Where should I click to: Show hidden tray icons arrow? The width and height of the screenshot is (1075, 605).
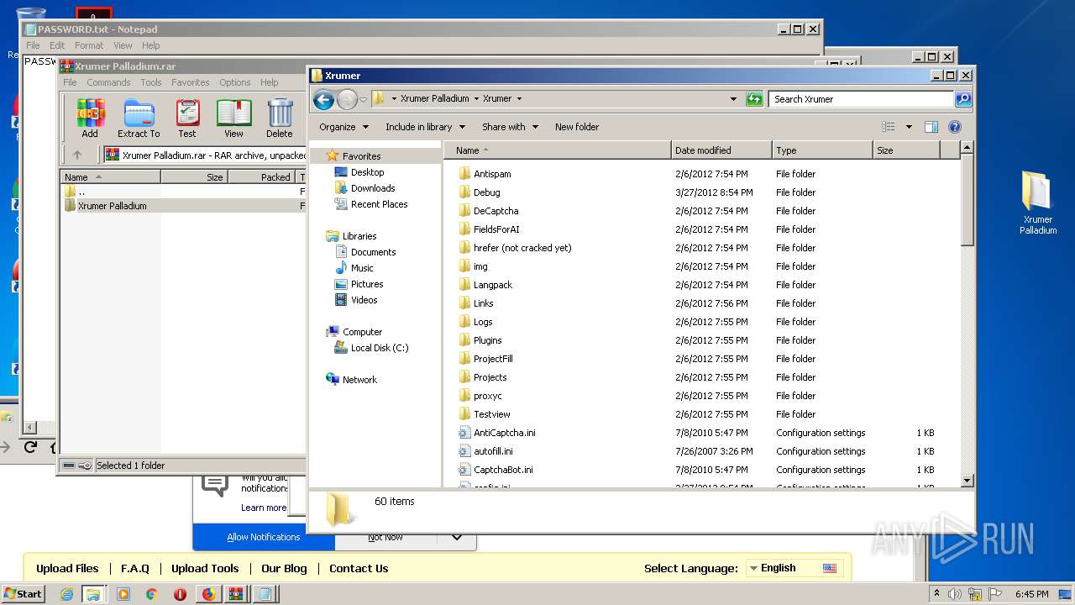click(936, 593)
